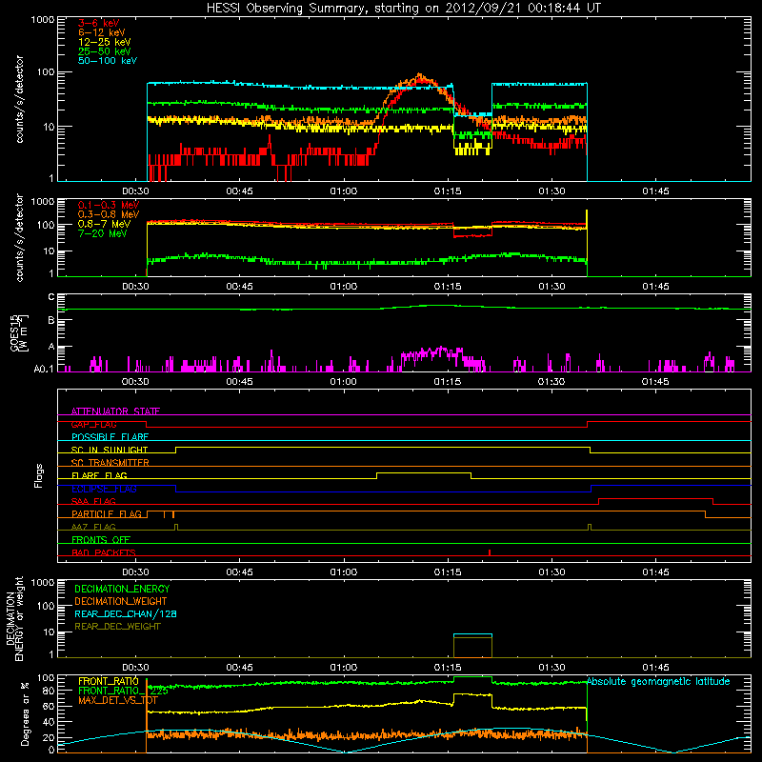Screen dimensions: 762x762
Task: Select the 7-20 MeV legend label
Action: click(x=103, y=233)
